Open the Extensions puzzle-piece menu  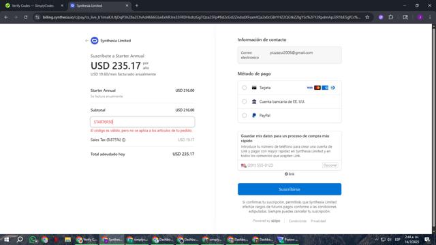click(x=390, y=17)
